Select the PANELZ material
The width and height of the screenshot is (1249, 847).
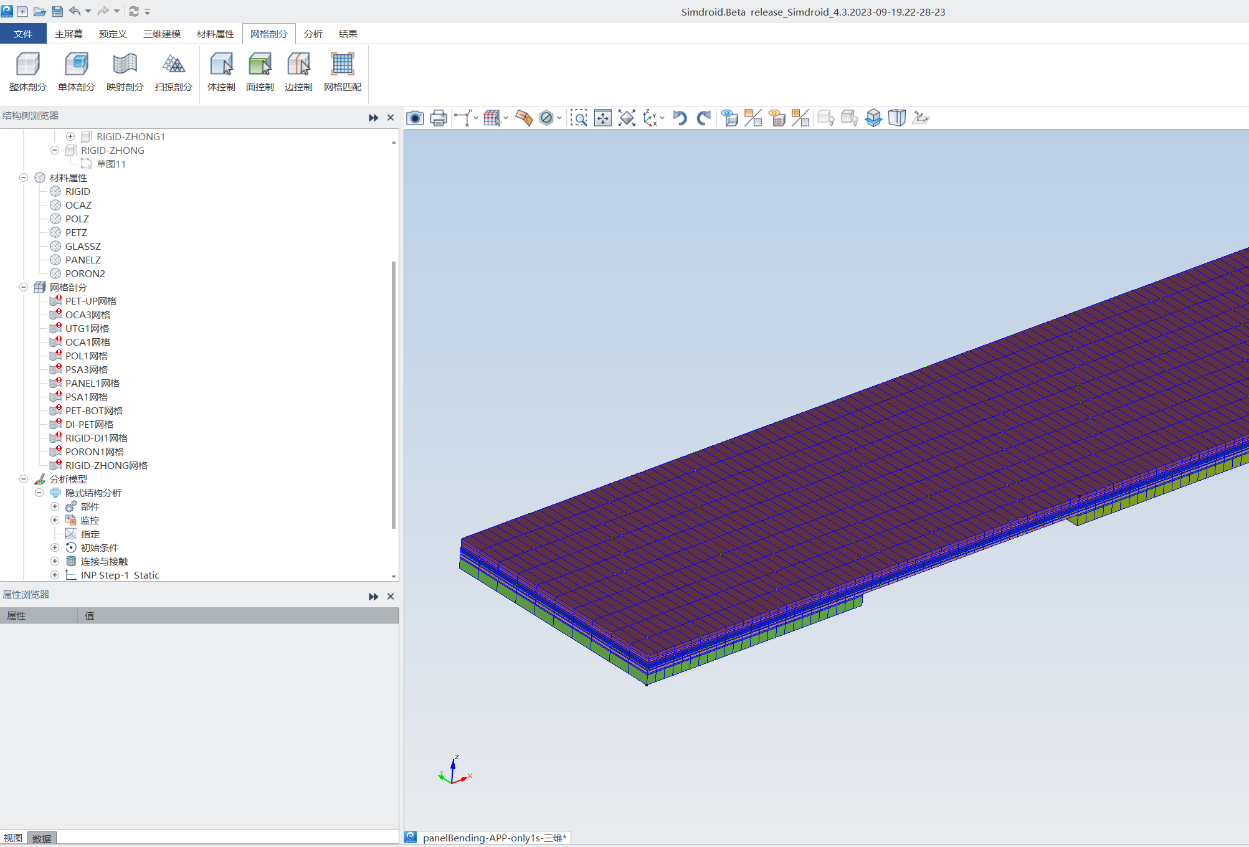click(83, 260)
